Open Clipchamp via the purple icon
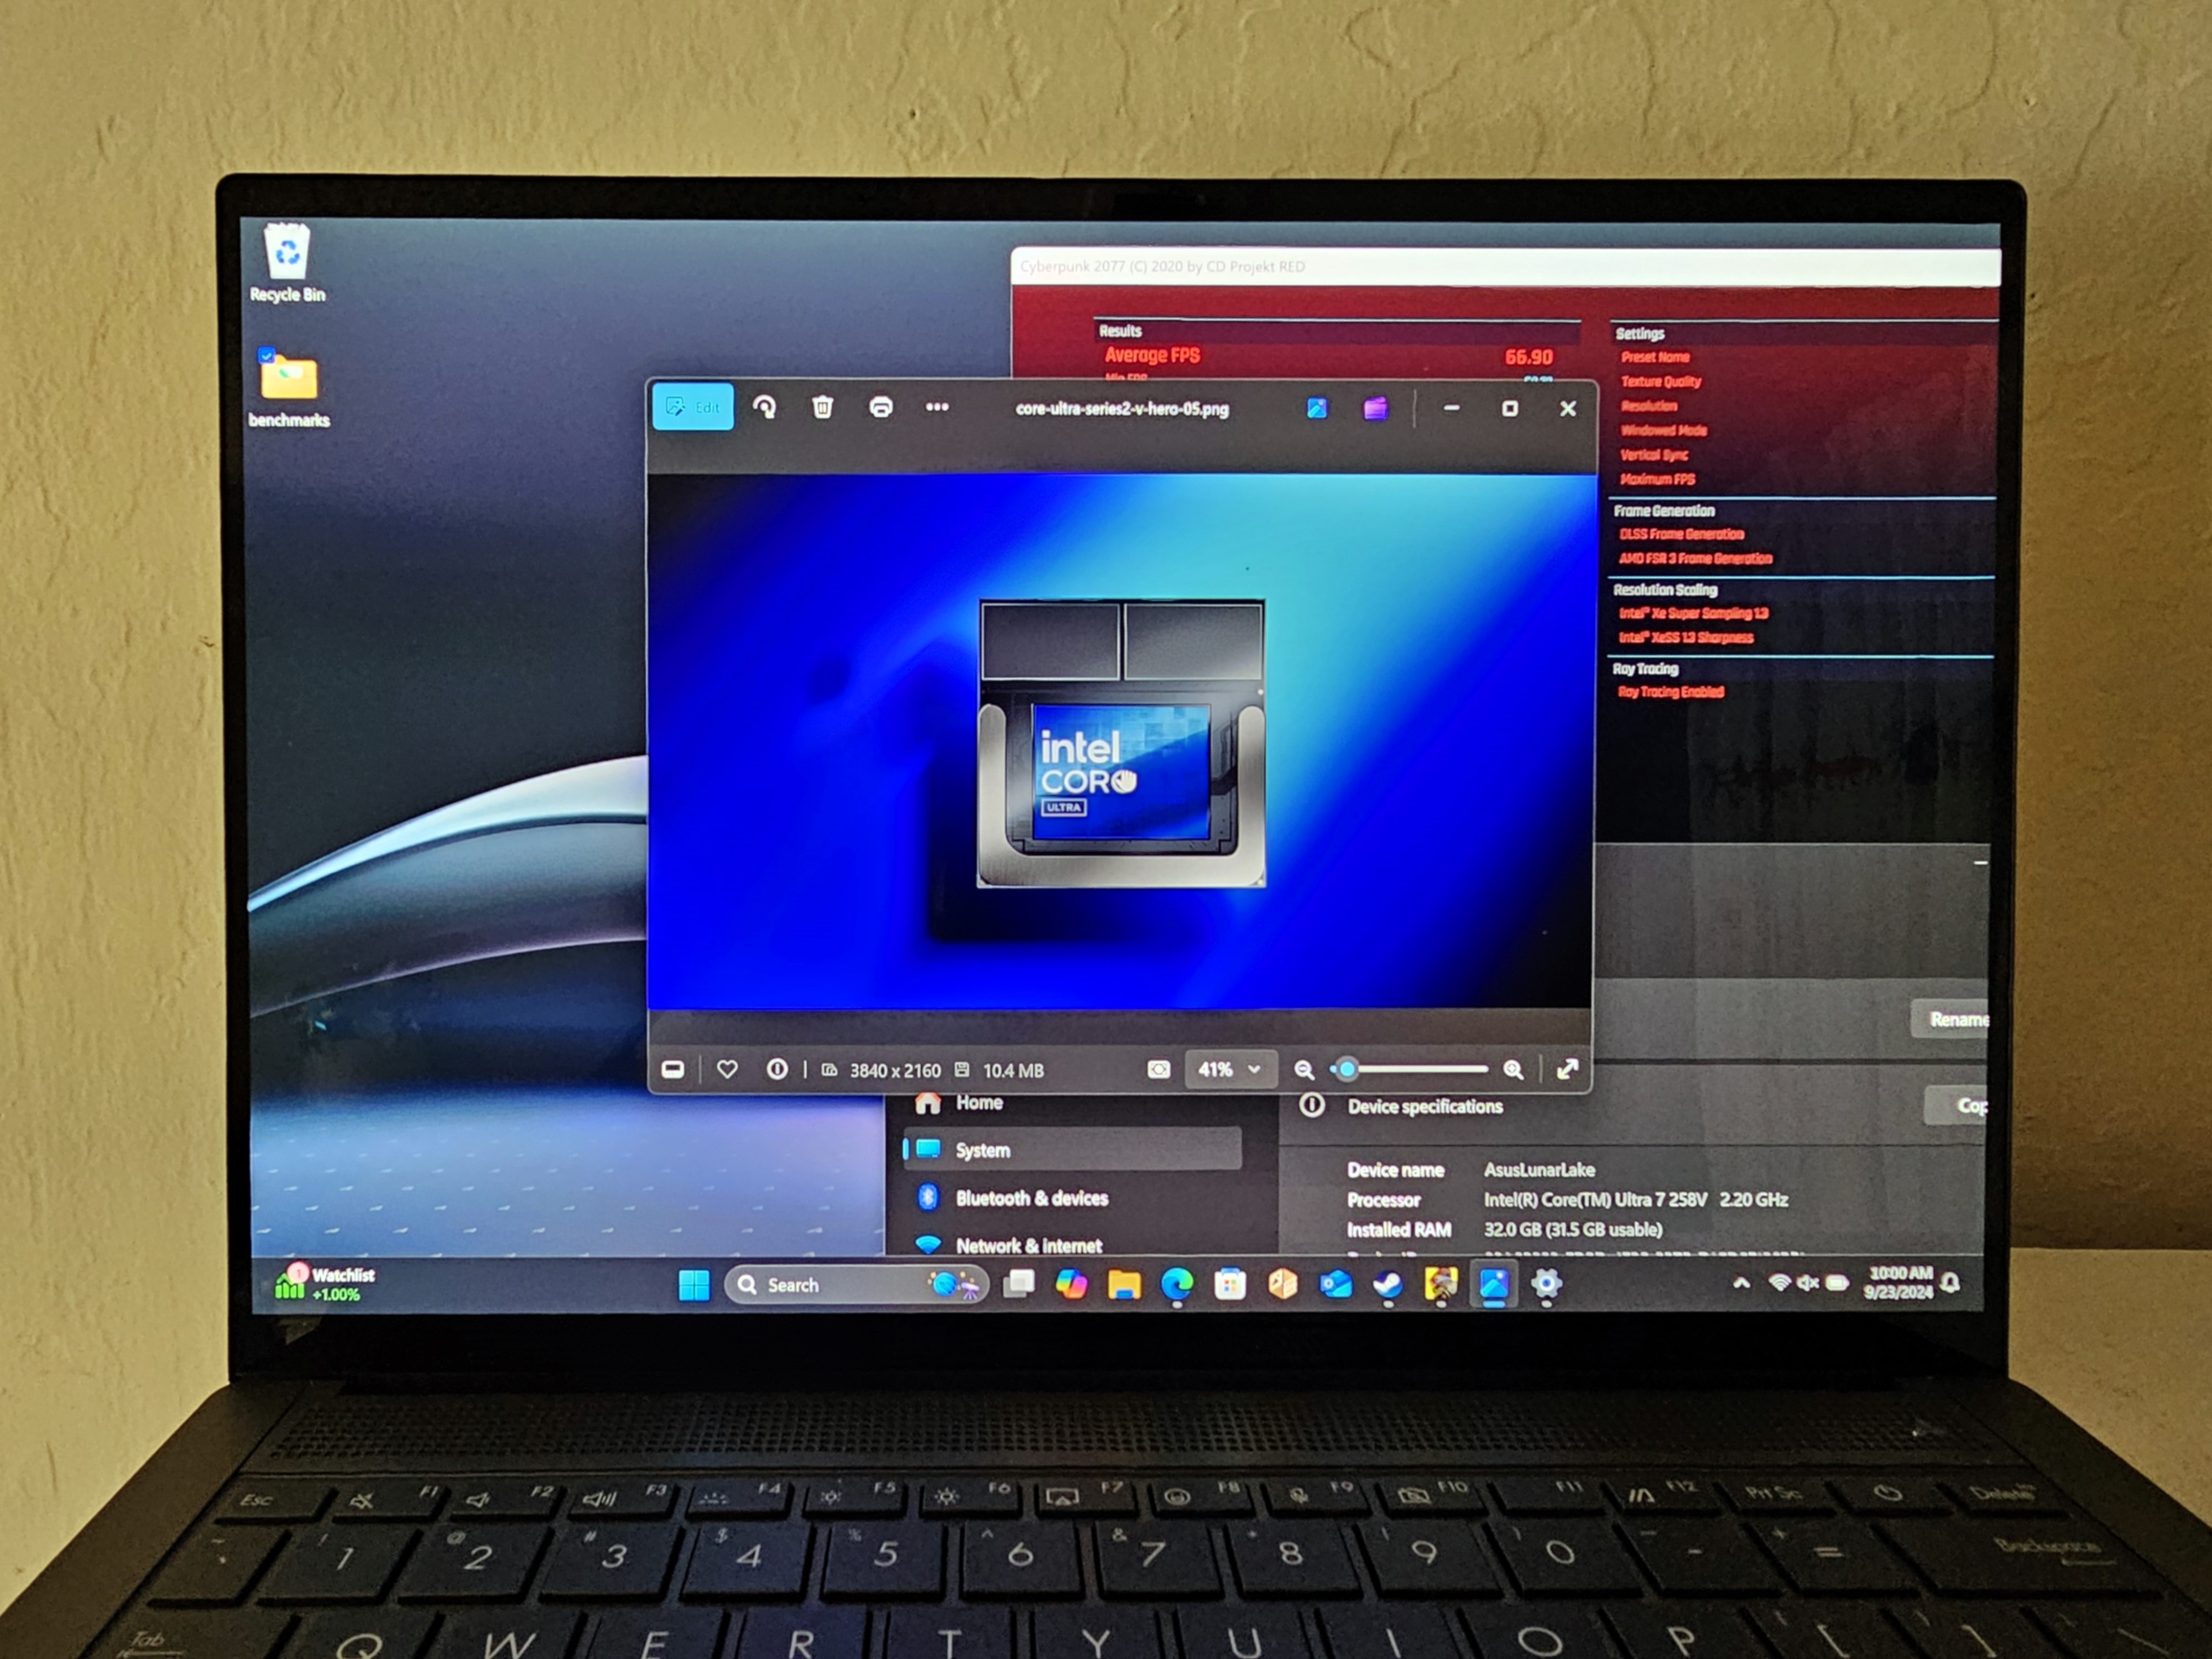 [x=1375, y=408]
